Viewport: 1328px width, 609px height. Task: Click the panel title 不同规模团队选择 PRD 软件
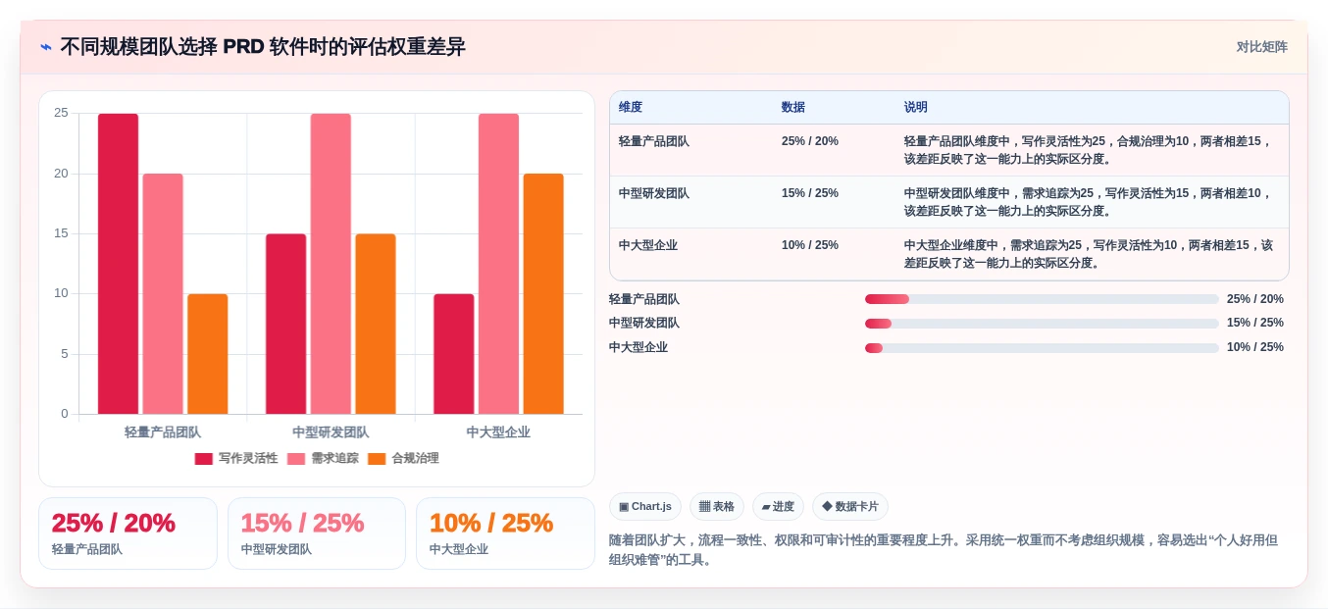pyautogui.click(x=263, y=47)
